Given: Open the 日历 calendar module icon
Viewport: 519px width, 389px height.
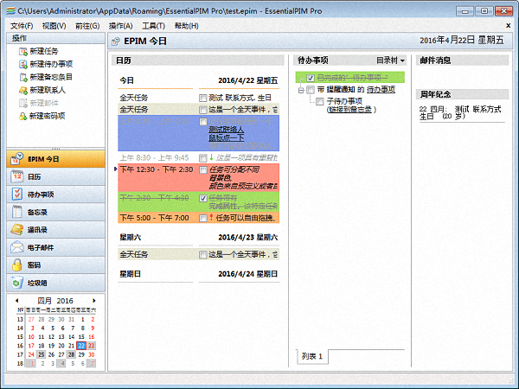Looking at the screenshot, I should click(16, 176).
